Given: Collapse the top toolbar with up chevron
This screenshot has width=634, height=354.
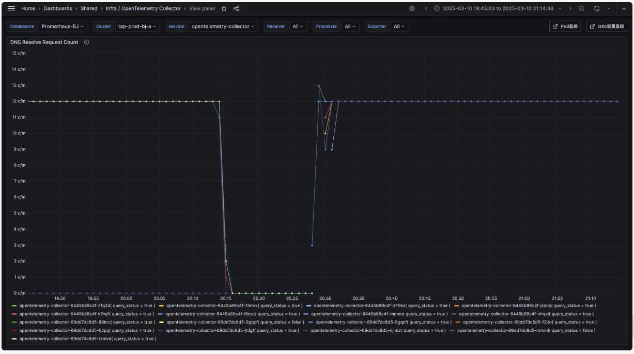Looking at the screenshot, I should [623, 8].
